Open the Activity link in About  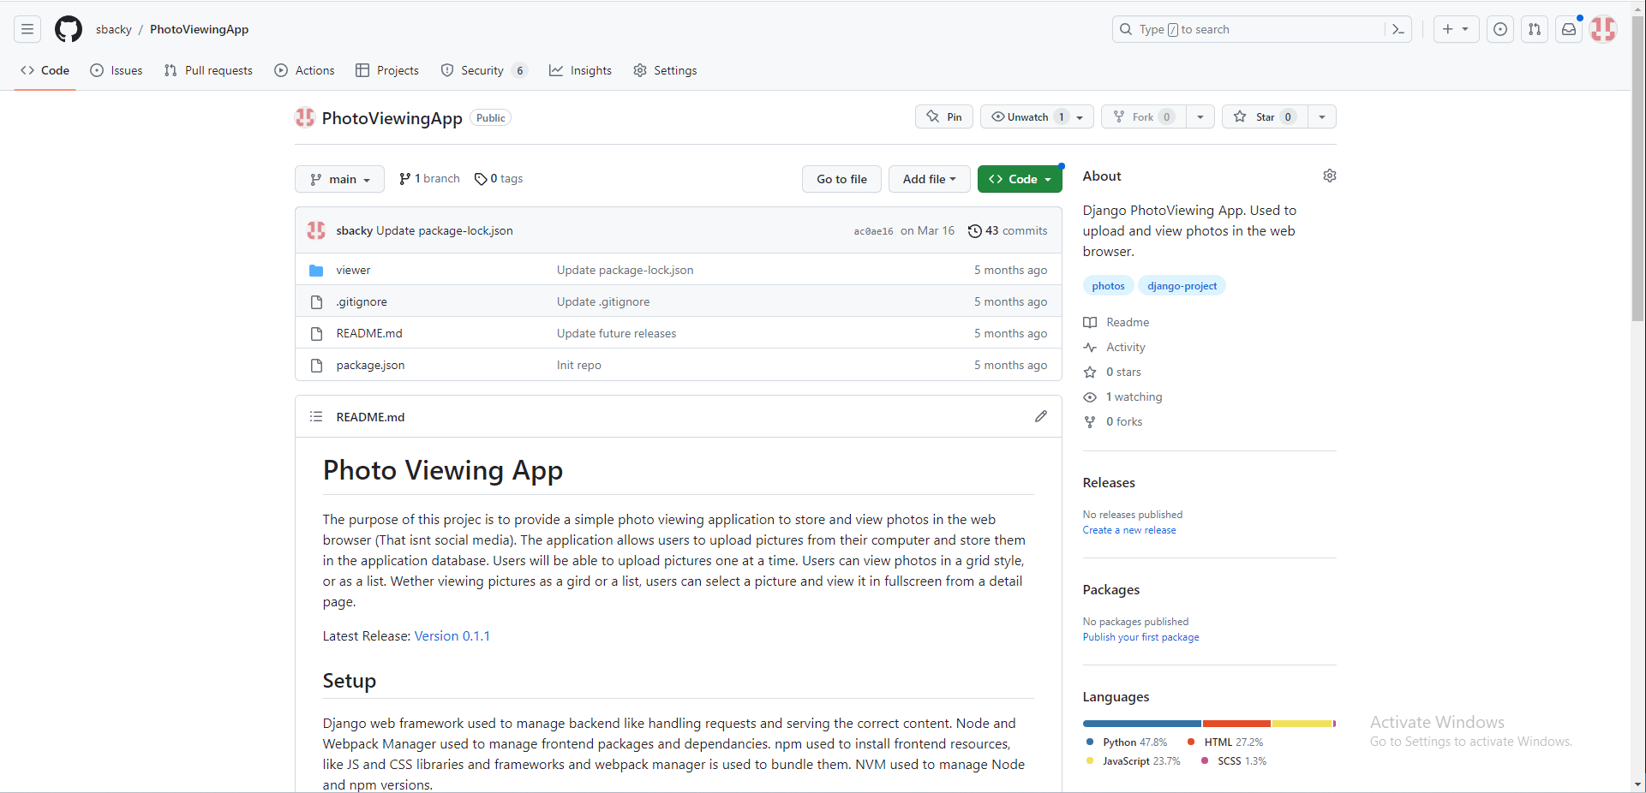coord(1114,347)
